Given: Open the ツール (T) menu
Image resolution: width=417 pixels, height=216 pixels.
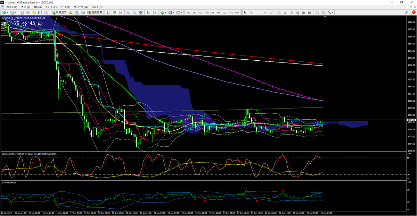Looking at the screenshot, I should (x=65, y=7).
